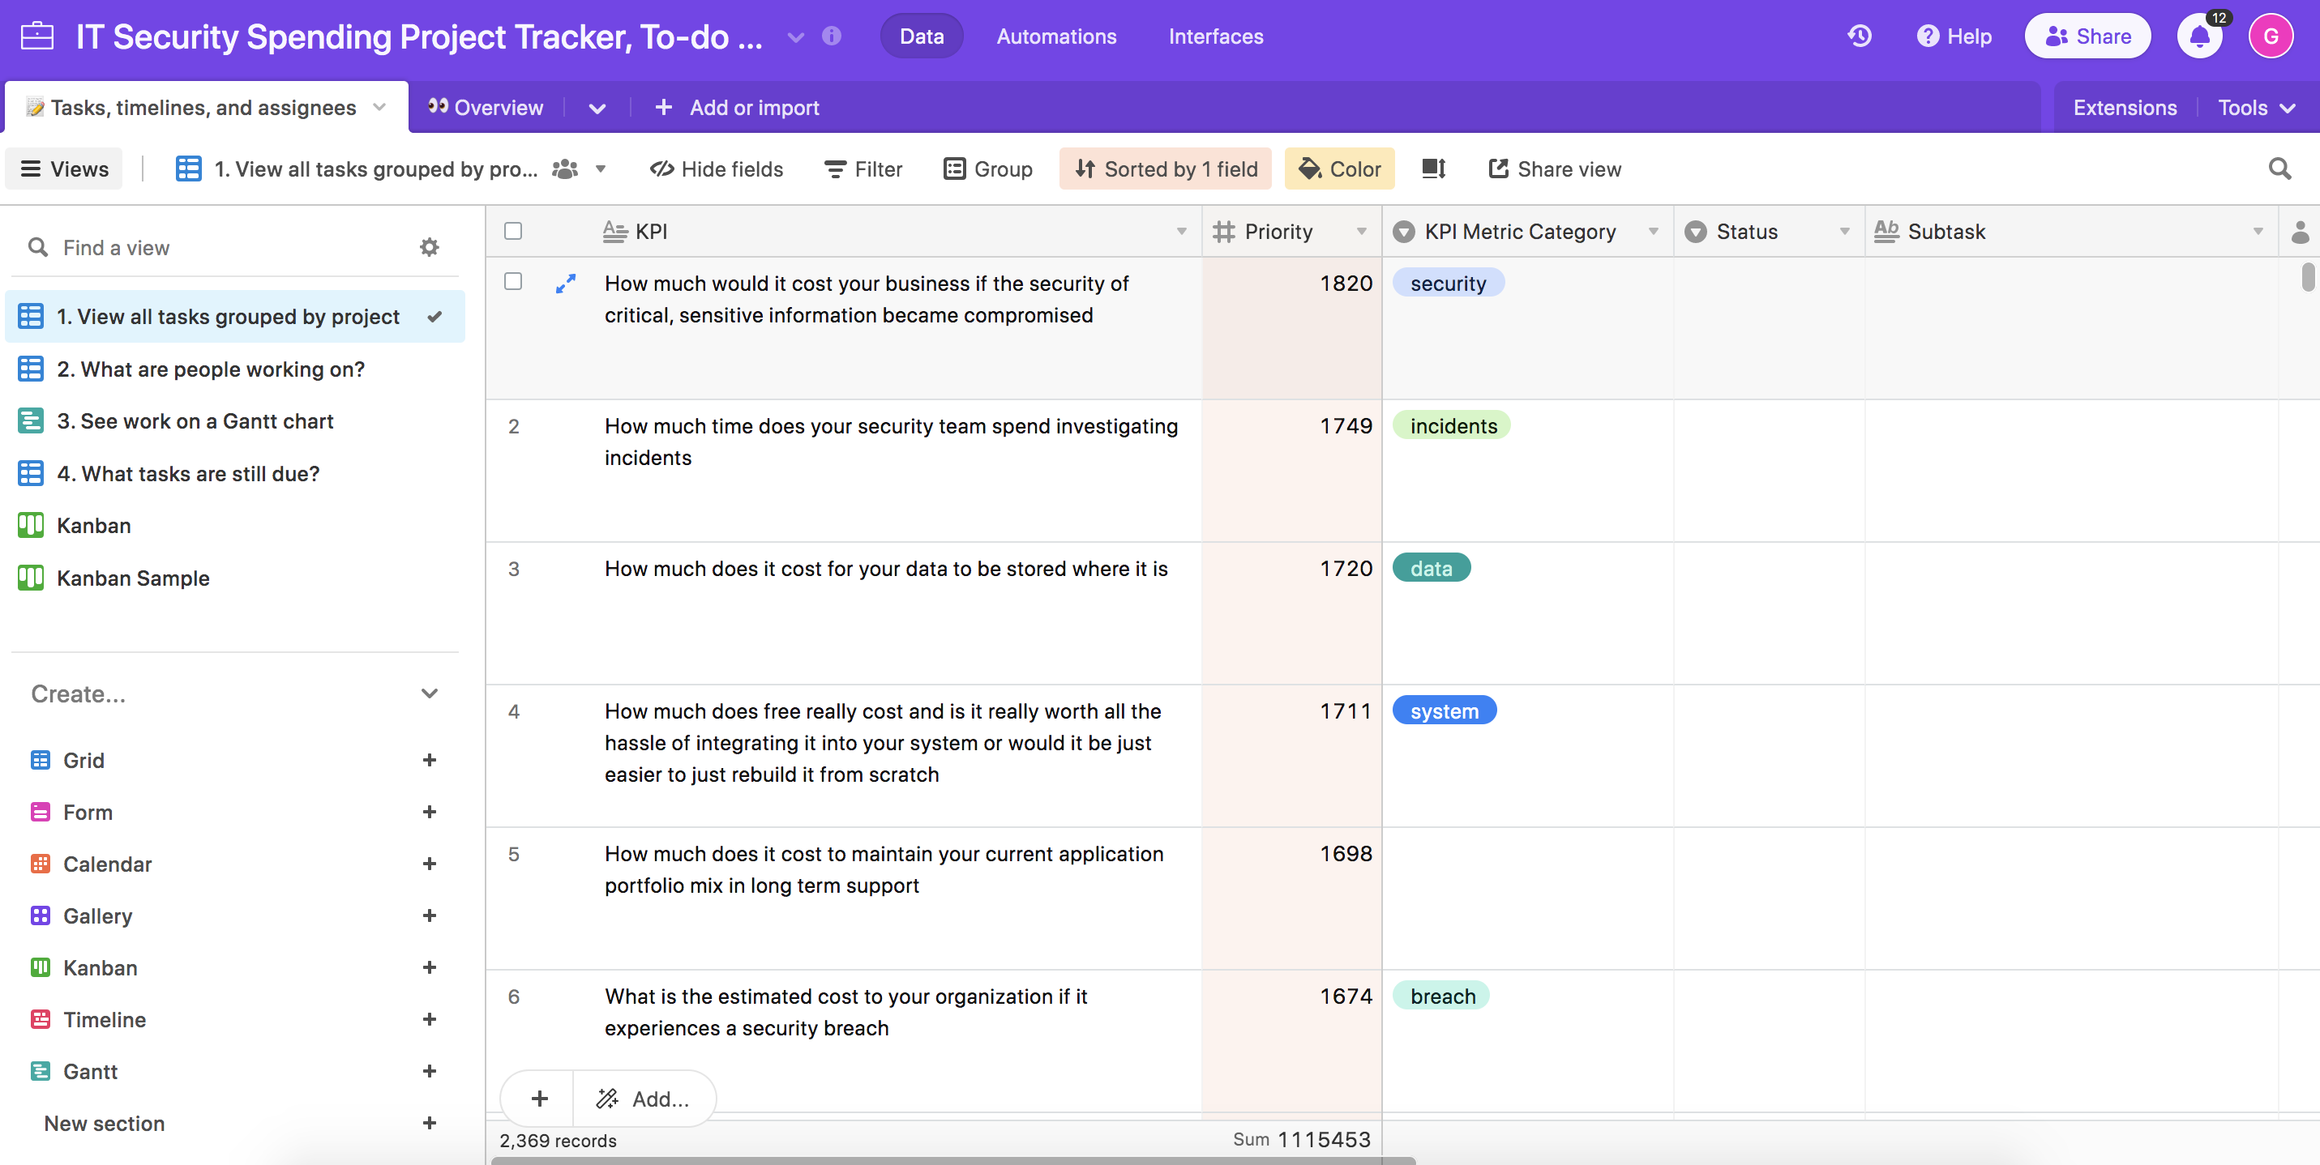Open the Status column dropdown arrow

click(x=1844, y=232)
